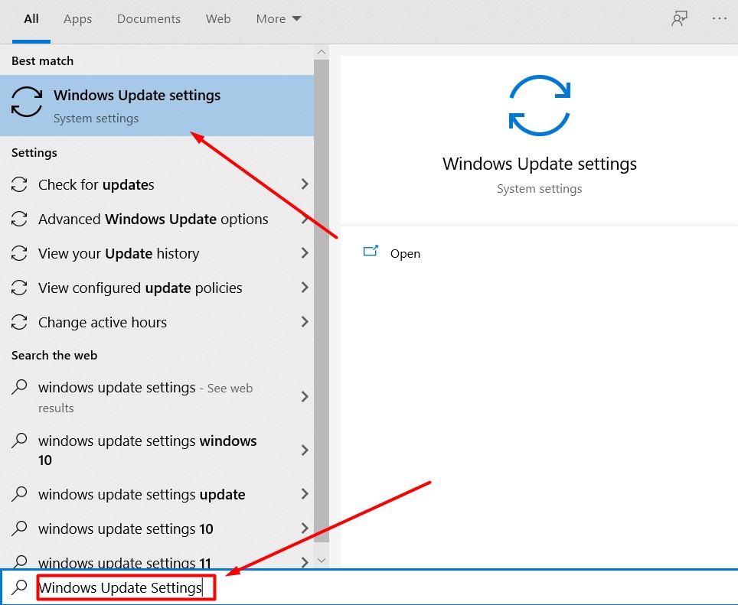Switch to the Documents tab
Viewport: 738px width, 605px height.
tap(149, 19)
